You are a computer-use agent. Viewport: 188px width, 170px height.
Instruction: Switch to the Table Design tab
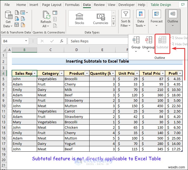(161, 5)
